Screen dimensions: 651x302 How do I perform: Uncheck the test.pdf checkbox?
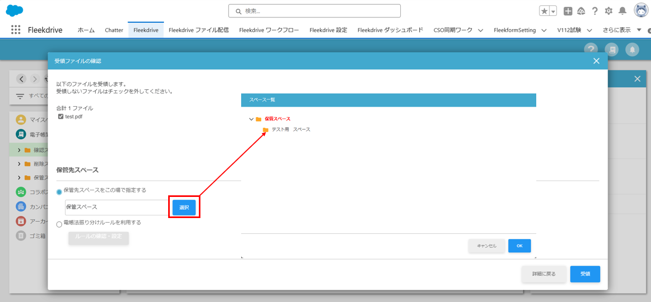pos(61,116)
